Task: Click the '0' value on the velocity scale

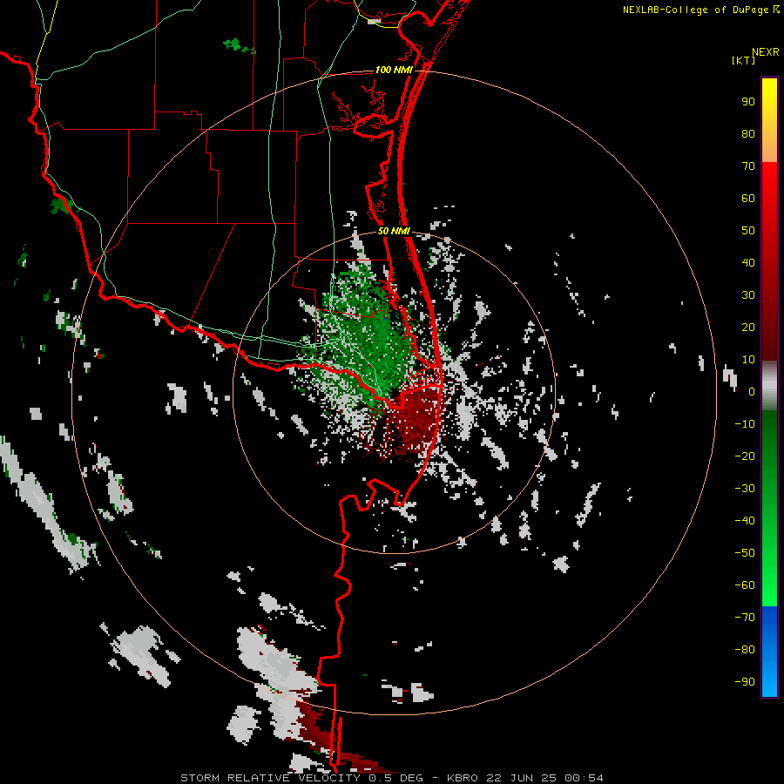Action: (752, 391)
